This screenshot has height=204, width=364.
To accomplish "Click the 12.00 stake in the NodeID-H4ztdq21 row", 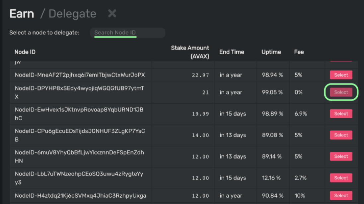I will point(200,196).
